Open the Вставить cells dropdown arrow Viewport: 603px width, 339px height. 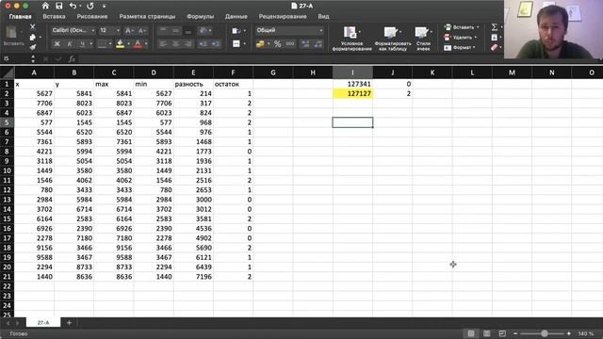[x=478, y=27]
